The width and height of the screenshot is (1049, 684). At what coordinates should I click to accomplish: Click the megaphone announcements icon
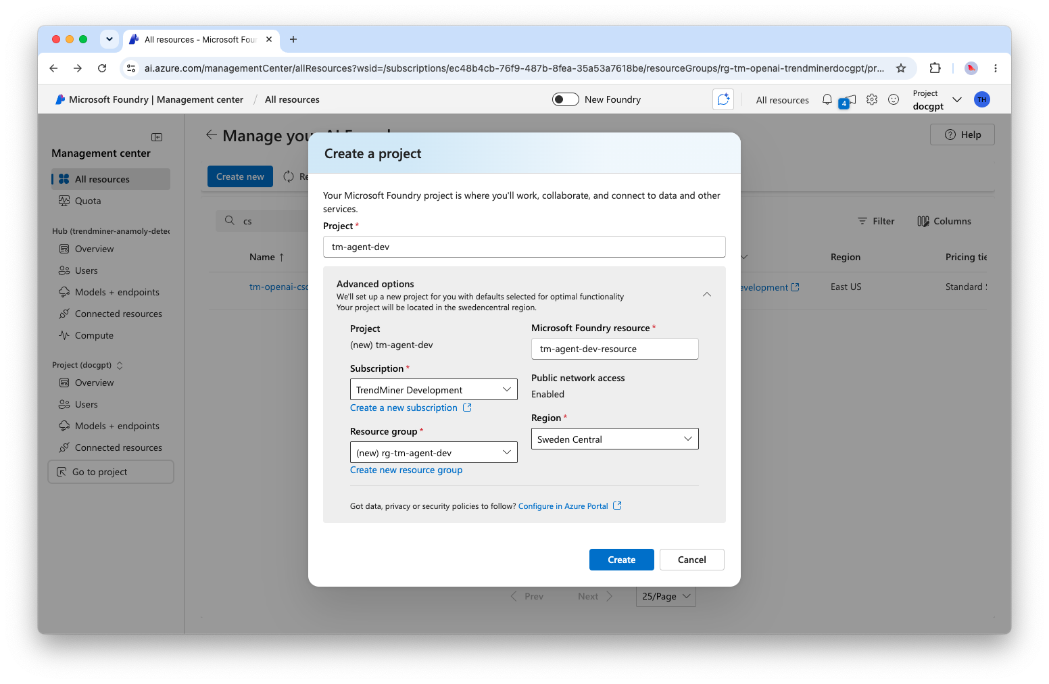[849, 100]
